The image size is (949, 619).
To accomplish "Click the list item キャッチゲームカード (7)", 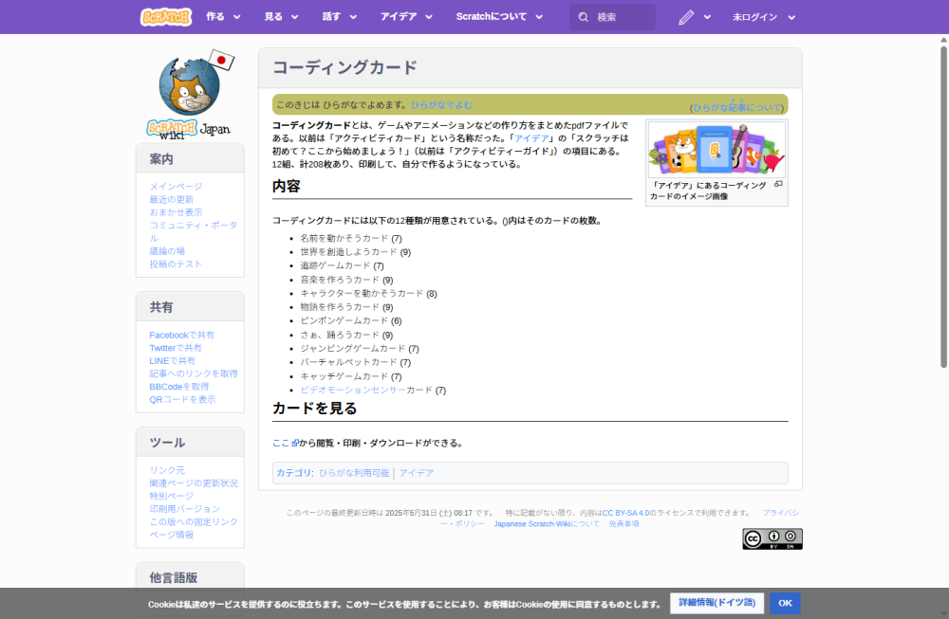I will pos(351,376).
